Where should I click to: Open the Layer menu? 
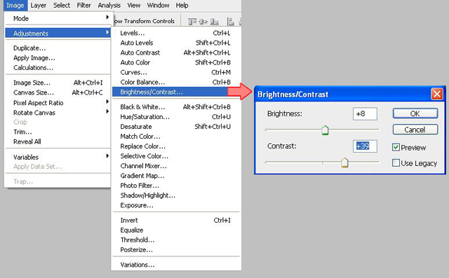click(39, 6)
